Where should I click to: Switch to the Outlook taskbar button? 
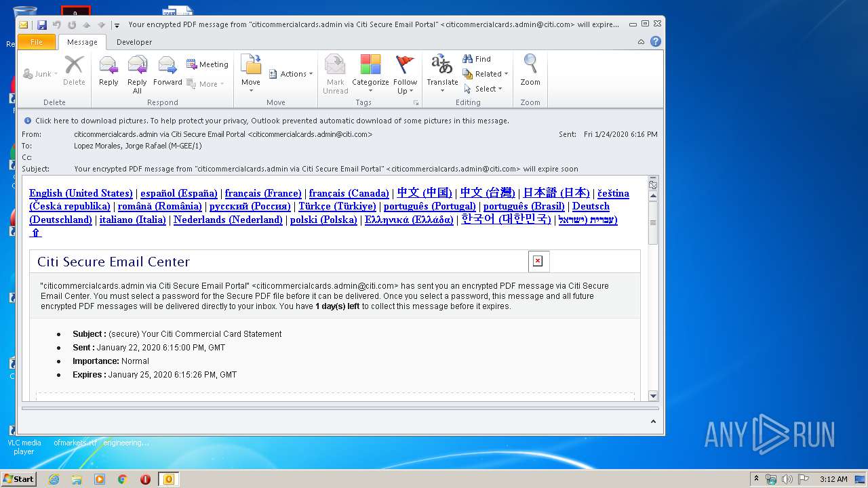coord(169,479)
